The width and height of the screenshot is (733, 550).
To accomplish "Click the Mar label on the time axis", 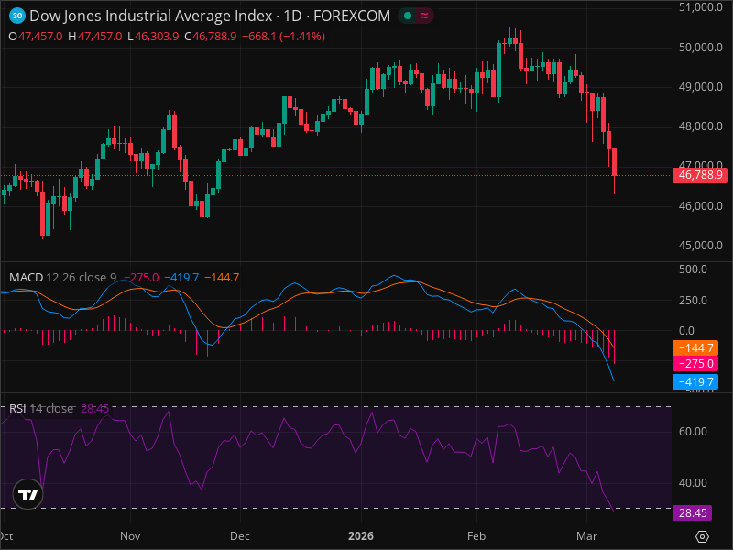I will (586, 536).
